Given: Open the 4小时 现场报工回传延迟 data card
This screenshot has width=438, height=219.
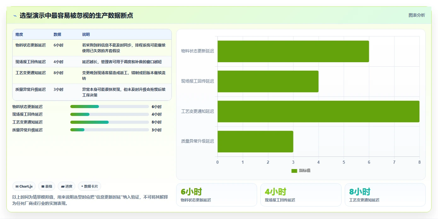Looking at the screenshot, I should (301, 195).
